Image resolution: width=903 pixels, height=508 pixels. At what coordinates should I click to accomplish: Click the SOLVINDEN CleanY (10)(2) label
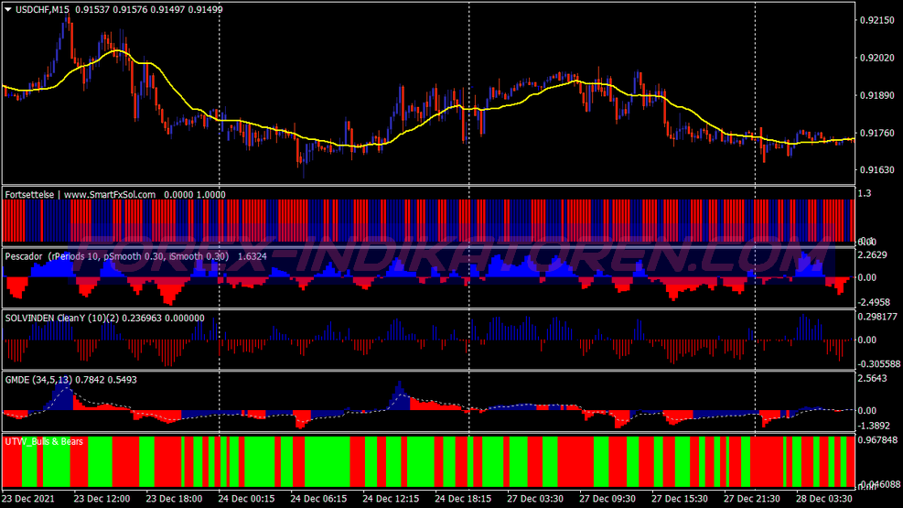click(x=62, y=318)
